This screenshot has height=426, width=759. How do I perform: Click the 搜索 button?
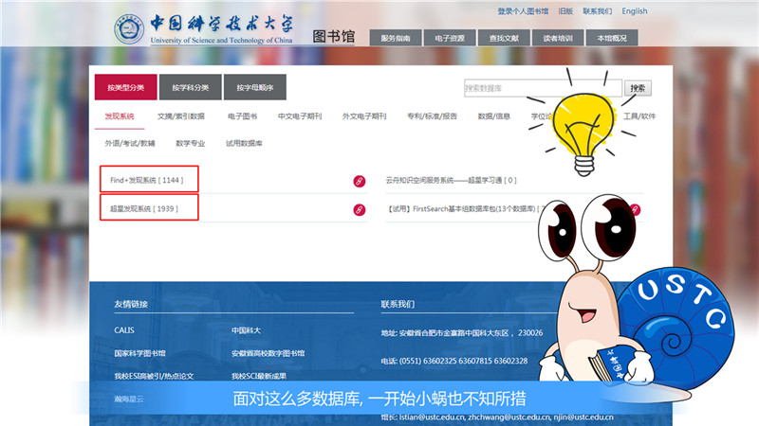638,88
